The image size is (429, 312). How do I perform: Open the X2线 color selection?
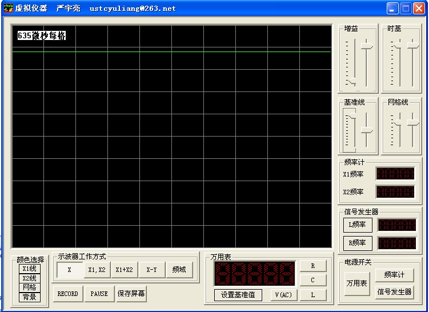pos(29,278)
